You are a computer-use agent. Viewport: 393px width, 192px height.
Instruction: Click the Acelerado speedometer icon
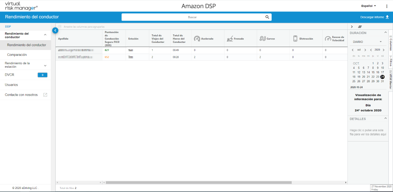click(197, 39)
